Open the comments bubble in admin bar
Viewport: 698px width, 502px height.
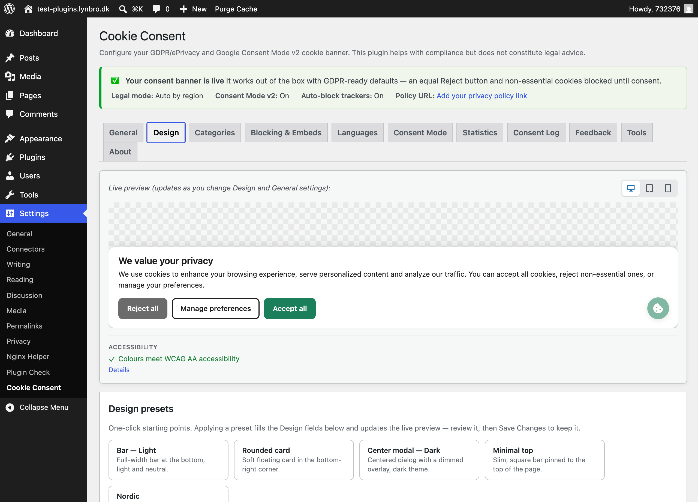pyautogui.click(x=156, y=9)
